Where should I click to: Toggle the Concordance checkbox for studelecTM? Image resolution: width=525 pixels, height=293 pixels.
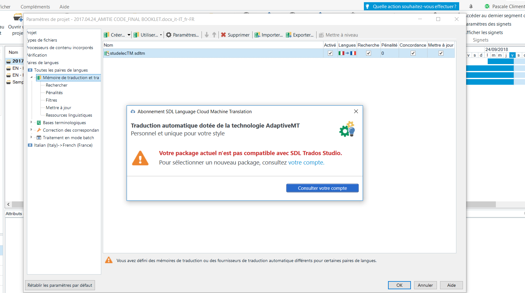(413, 53)
